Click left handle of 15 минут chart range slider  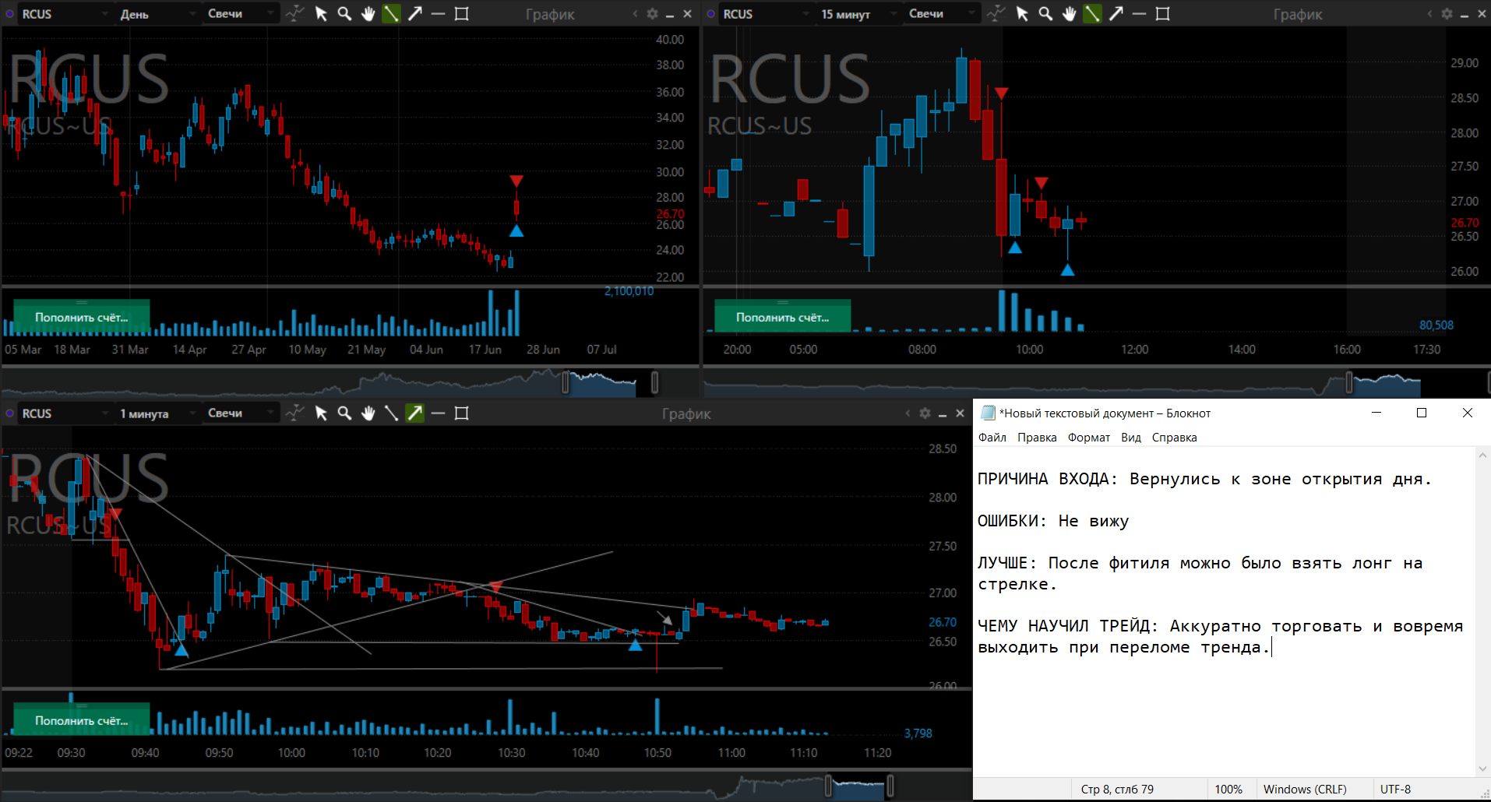pos(1349,382)
